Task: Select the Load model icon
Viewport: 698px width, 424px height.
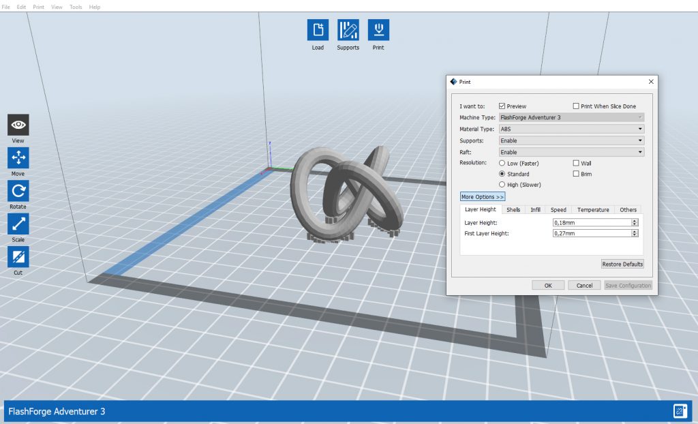Action: point(317,30)
